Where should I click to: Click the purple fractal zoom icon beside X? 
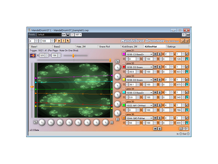pyautogui.click(x=33, y=55)
